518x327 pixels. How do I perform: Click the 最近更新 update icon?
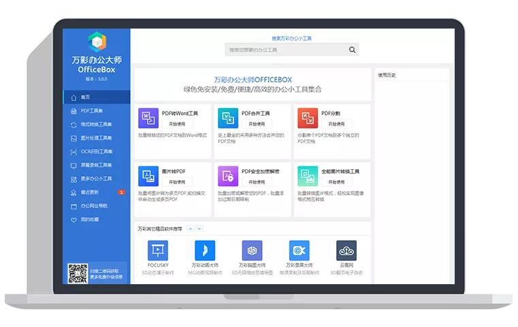[x=74, y=192]
